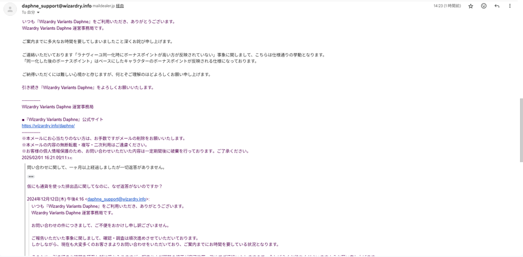Click the sentence beginning 'ご案内までに多大なお時間'
Screen dimensions: 523x257
click(x=97, y=42)
